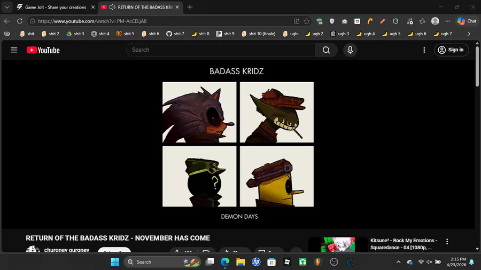
Task: Expand the bookmarks bar overflow chevron
Action: (469, 34)
